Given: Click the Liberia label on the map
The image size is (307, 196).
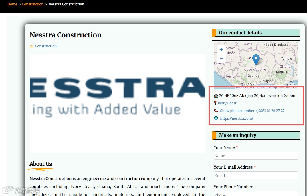Looking at the screenshot, I should click(x=229, y=77).
